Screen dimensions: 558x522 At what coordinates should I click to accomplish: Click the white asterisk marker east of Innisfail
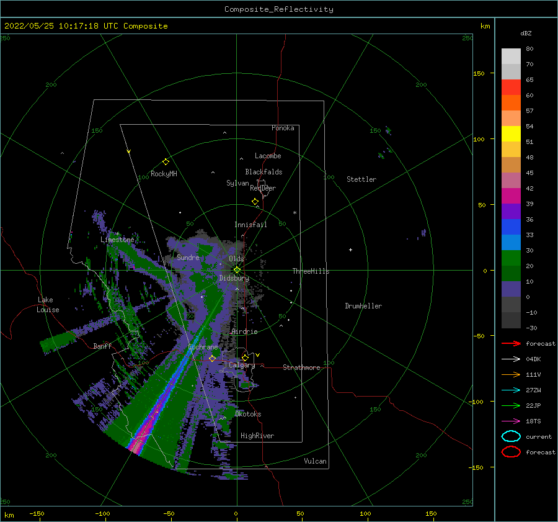click(x=294, y=213)
